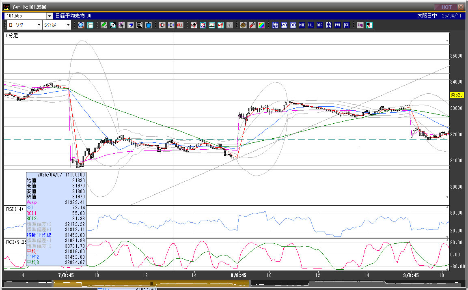The height and width of the screenshot is (290, 468).
Task: Click the red yen arrow icon
Action: pos(220,26)
